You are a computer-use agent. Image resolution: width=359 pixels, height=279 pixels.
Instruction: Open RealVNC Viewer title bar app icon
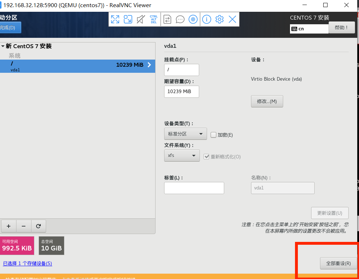point(1,5)
